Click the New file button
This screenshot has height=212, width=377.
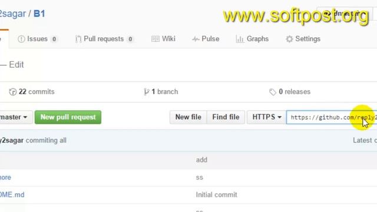(188, 117)
